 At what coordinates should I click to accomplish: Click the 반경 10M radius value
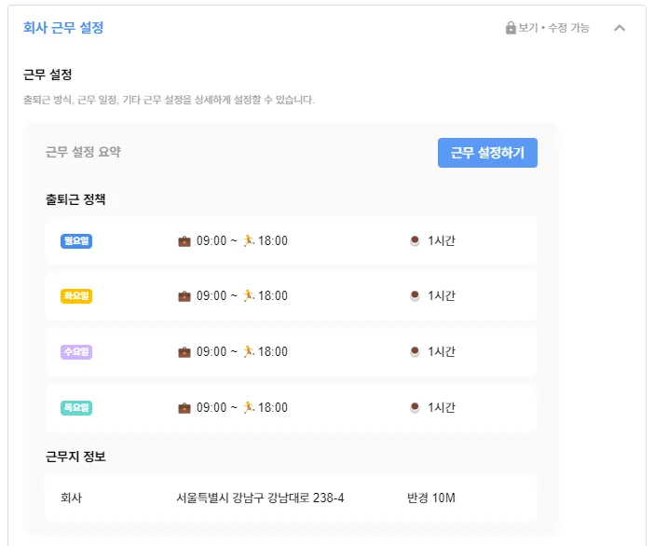click(x=430, y=498)
